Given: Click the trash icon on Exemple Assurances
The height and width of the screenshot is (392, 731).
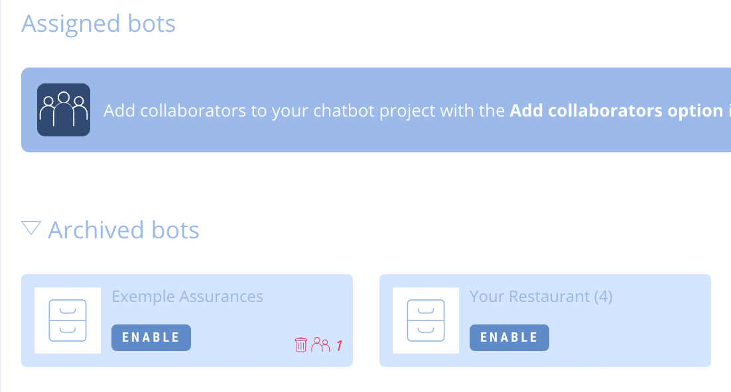Looking at the screenshot, I should (300, 344).
